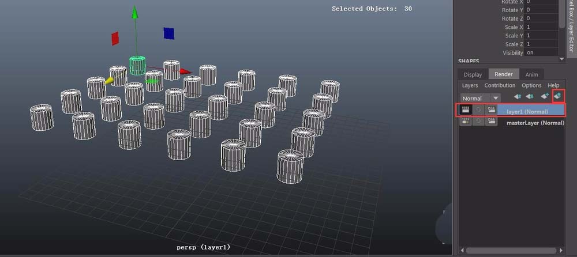Click the Selected Objects heads-up display text
The height and width of the screenshot is (257, 577).
click(x=372, y=9)
